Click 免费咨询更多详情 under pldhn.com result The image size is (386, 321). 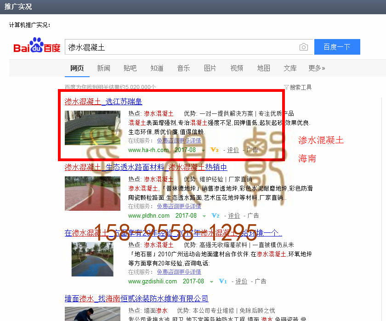(179, 206)
